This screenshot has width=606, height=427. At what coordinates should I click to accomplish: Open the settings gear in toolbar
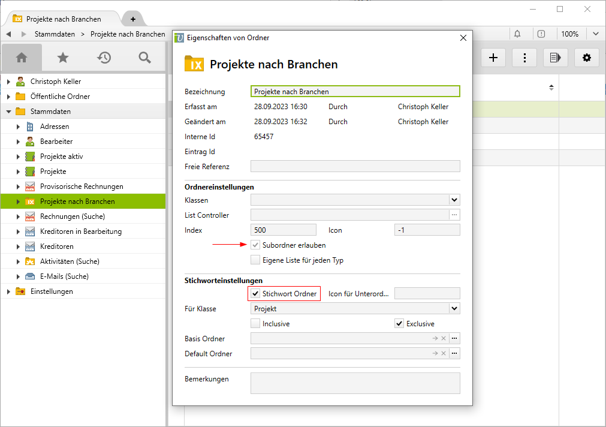[x=587, y=58]
